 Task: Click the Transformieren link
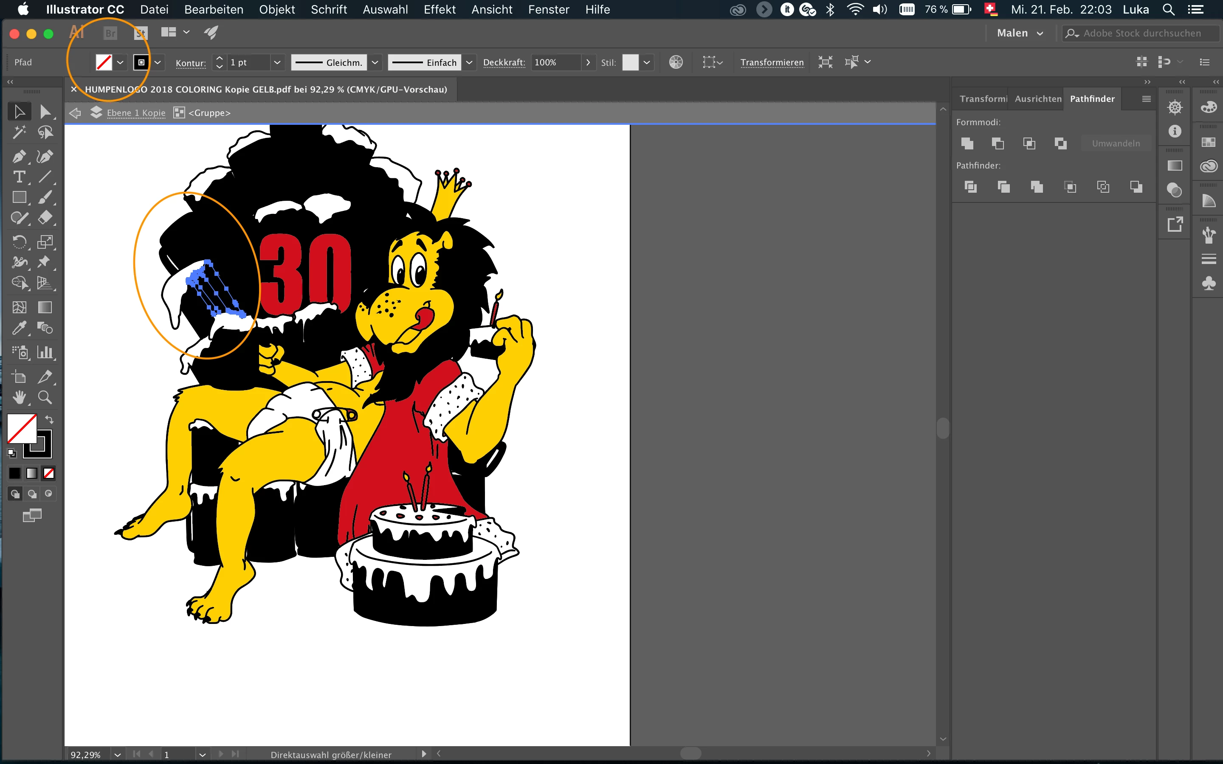[x=772, y=63]
